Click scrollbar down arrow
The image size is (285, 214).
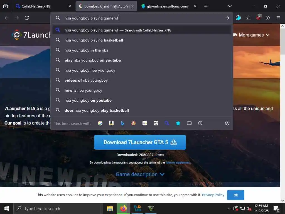pos(282,201)
